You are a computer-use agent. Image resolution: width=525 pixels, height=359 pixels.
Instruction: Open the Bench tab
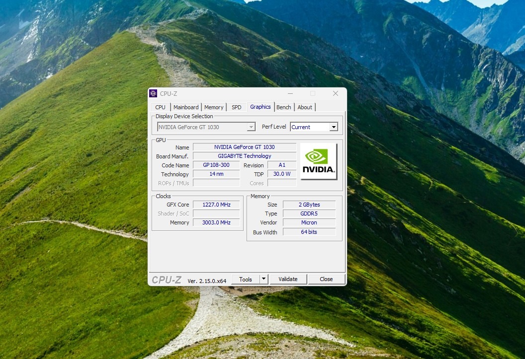point(283,107)
